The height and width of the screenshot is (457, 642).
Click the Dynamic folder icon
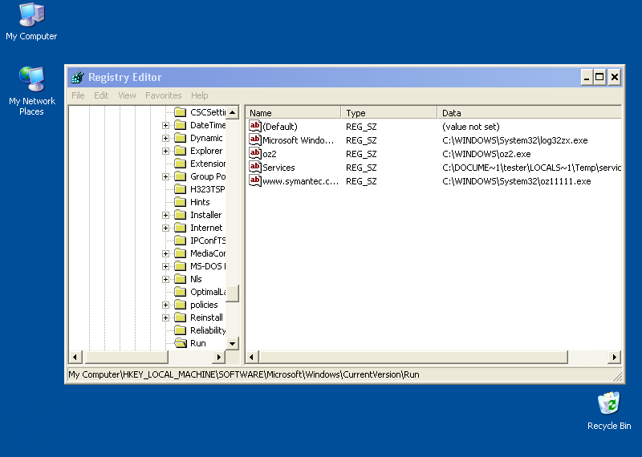[x=180, y=138]
